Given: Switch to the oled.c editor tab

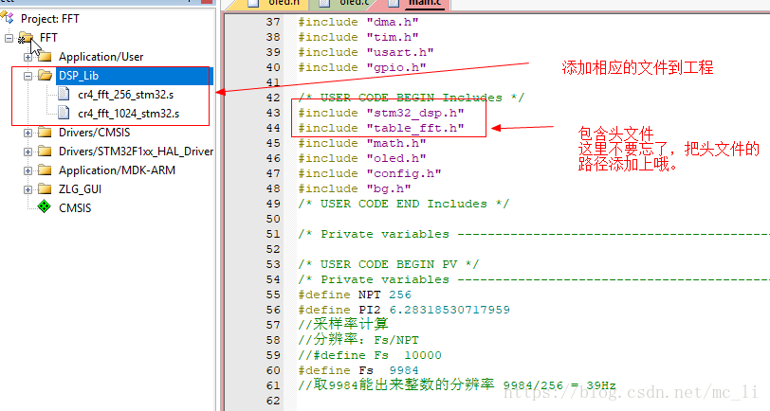Looking at the screenshot, I should 346,4.
